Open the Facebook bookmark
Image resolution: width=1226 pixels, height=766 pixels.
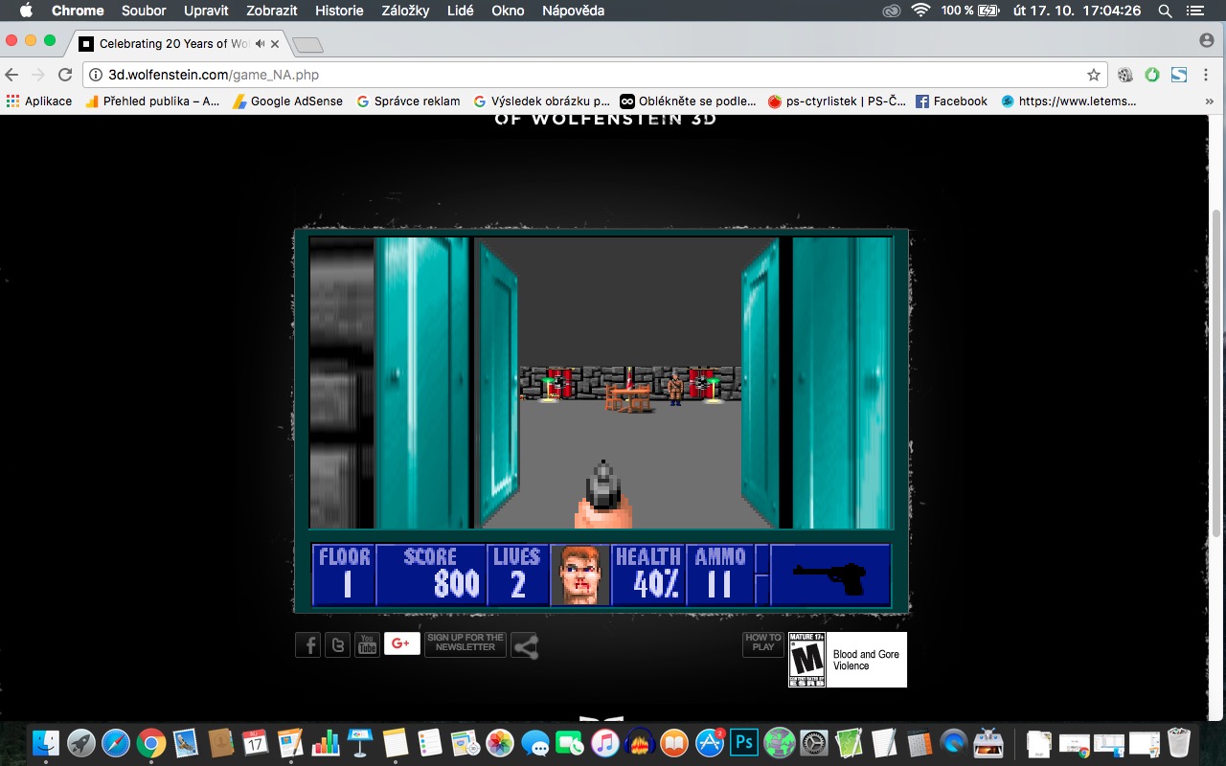951,101
